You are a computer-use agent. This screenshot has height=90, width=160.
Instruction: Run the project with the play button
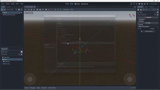pos(131,4)
